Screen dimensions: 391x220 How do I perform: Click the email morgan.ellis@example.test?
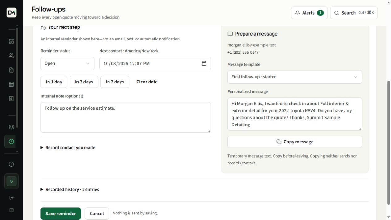[252, 45]
